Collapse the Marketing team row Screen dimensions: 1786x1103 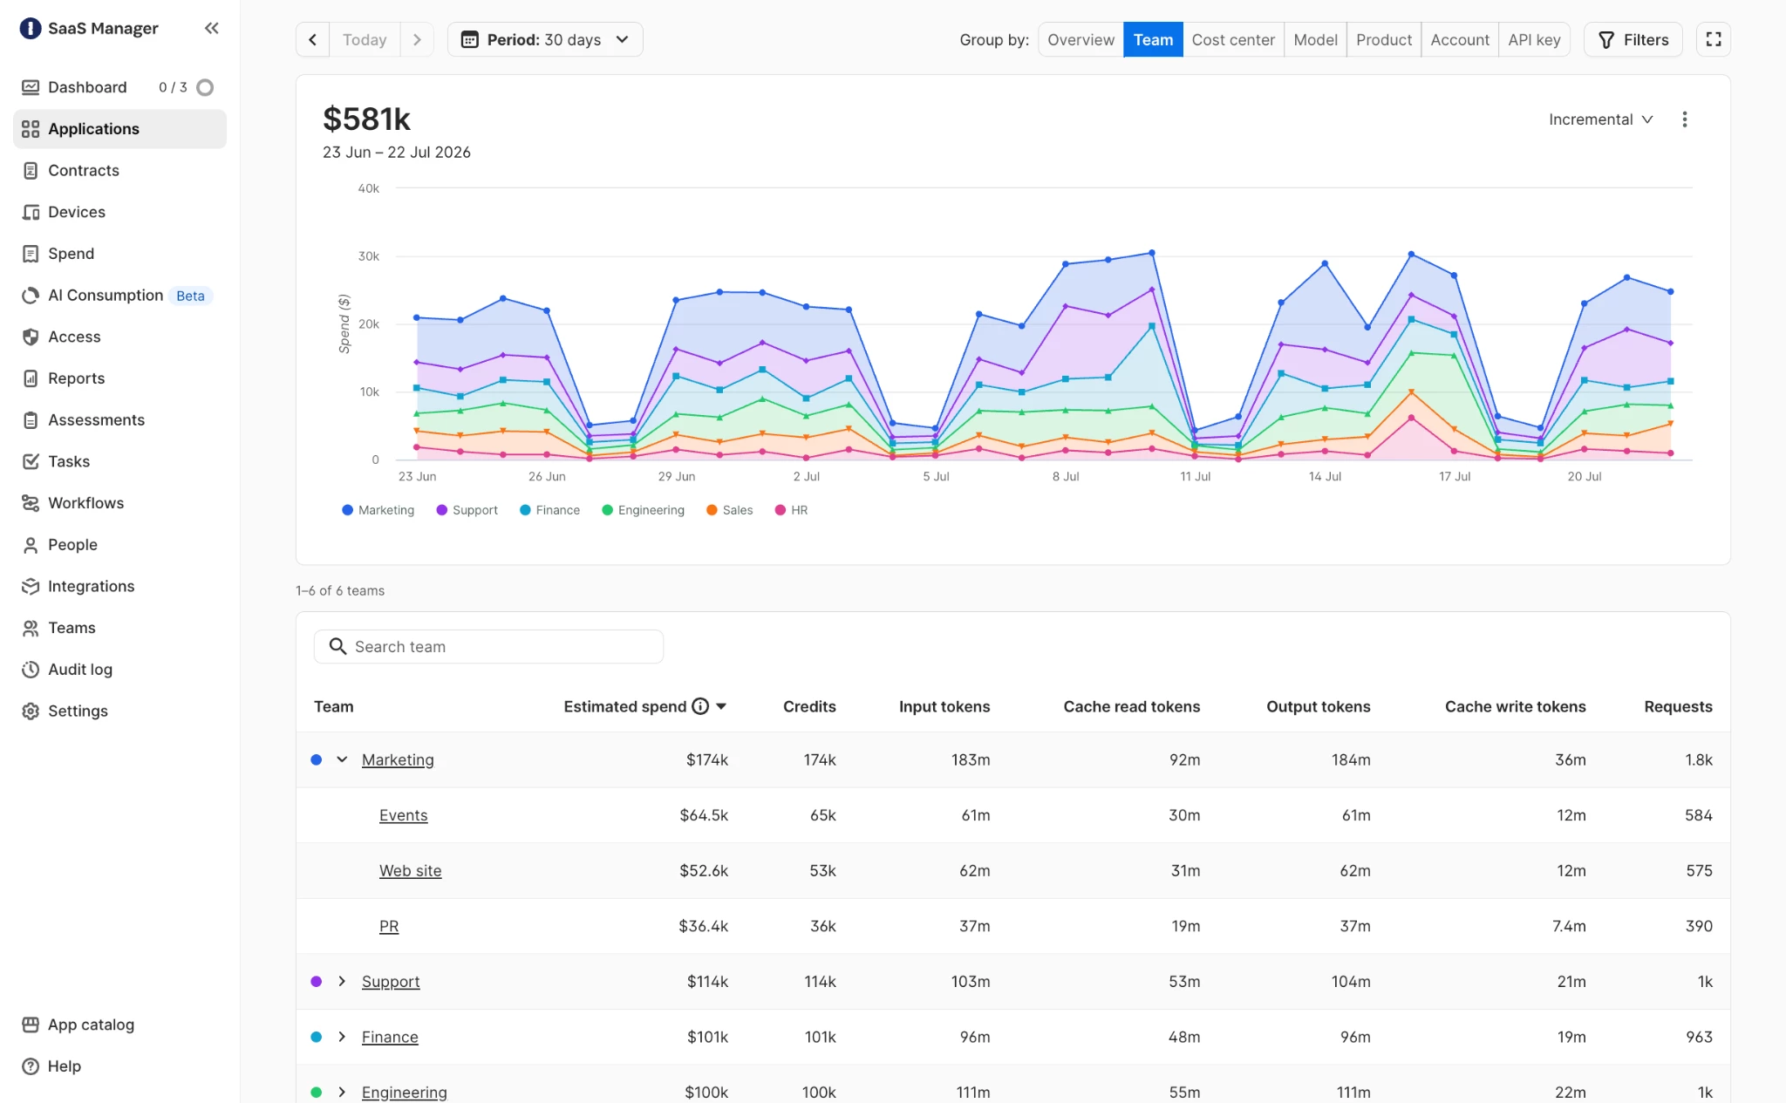coord(342,759)
